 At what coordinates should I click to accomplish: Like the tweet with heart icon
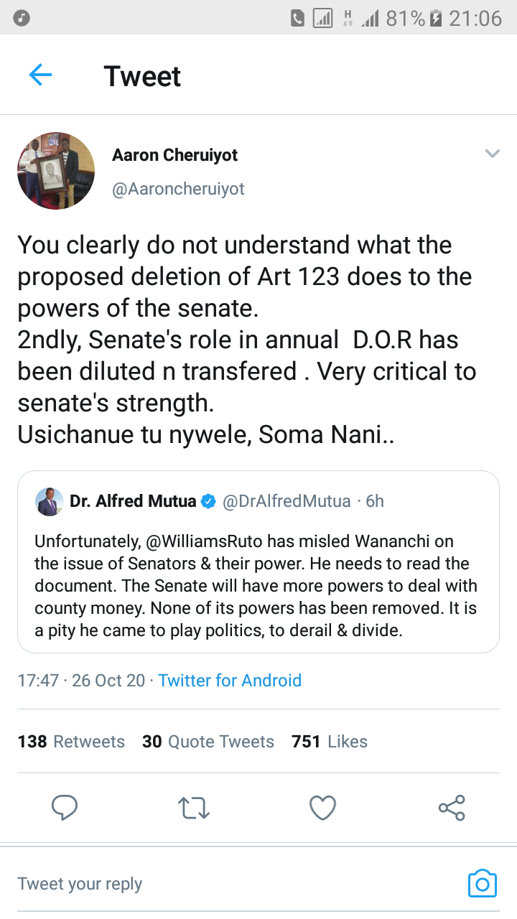tap(322, 808)
